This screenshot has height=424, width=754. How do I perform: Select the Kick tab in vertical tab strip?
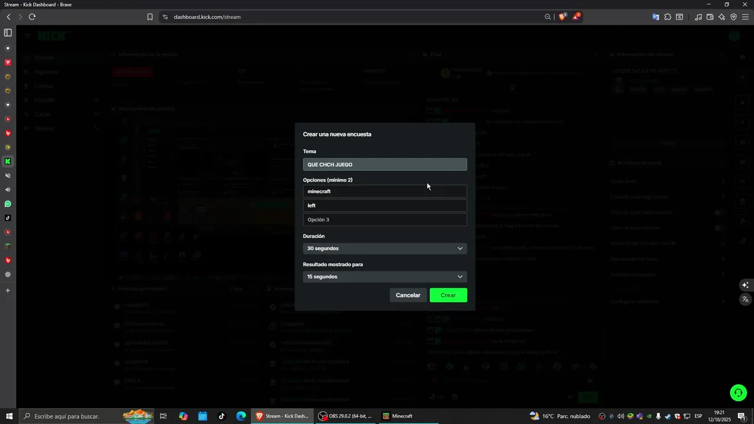tap(8, 161)
